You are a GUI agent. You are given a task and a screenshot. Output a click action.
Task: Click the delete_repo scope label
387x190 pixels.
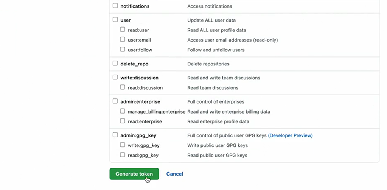tap(134, 64)
